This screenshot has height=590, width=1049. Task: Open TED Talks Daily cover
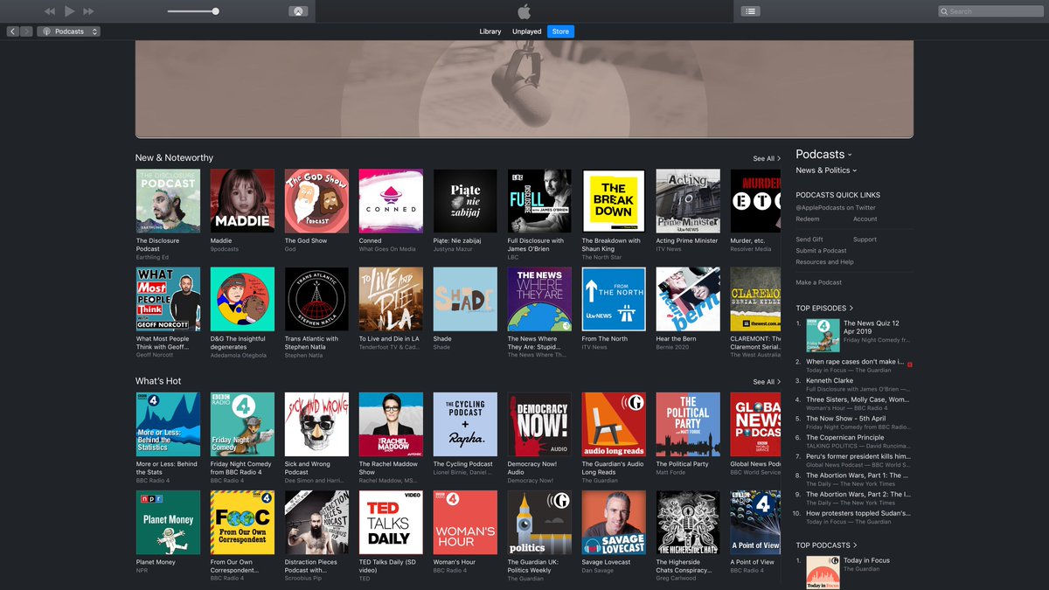pyautogui.click(x=391, y=522)
